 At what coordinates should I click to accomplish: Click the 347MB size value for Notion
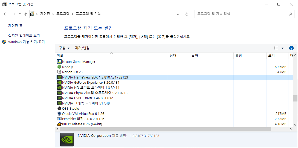(x=281, y=72)
